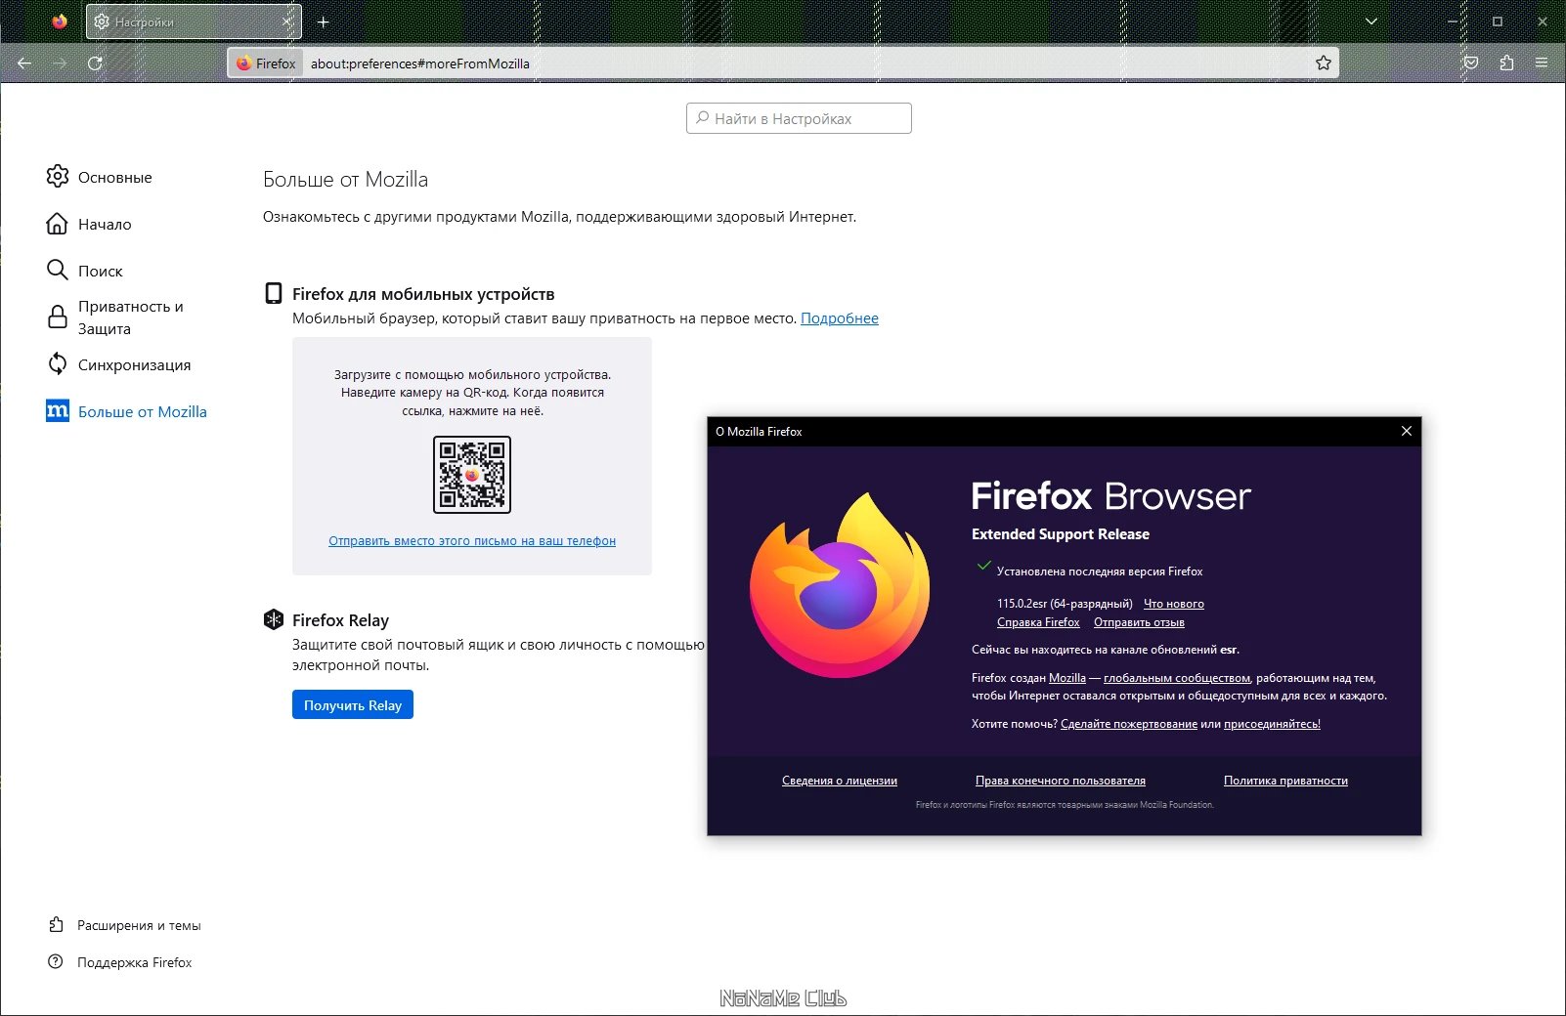Click the Firefox identity icon in address bar
Image resolution: width=1566 pixels, height=1016 pixels.
tap(266, 63)
